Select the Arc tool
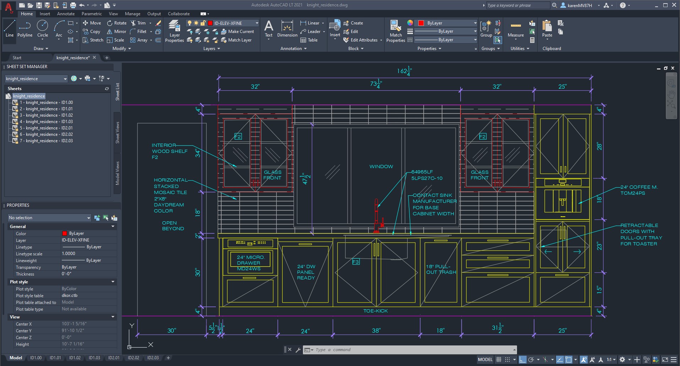Screen dimensions: 680x366 pyautogui.click(x=59, y=29)
